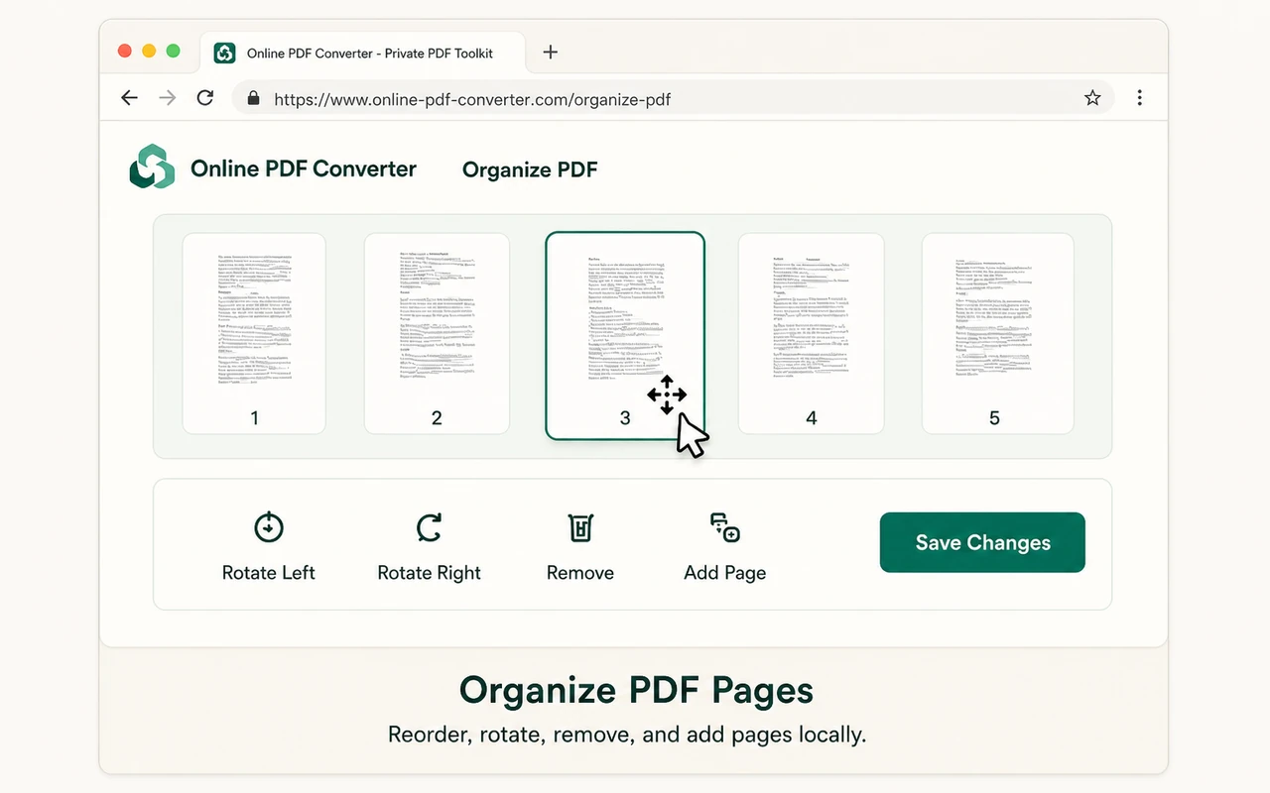The width and height of the screenshot is (1270, 793).
Task: Click the Add Page icon
Action: (725, 527)
